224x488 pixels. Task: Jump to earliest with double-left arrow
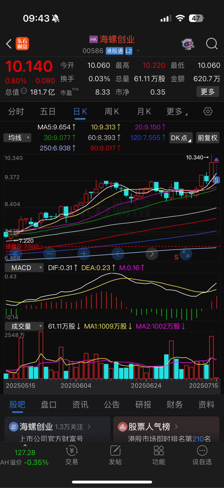pyautogui.click(x=15, y=254)
